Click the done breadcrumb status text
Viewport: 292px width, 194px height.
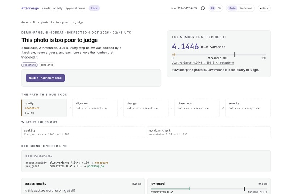pos(24,22)
